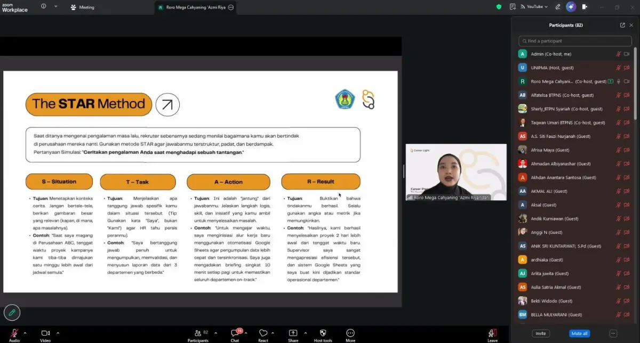Open Host tools shield button
Screen dimensions: 640x343
[323, 335]
